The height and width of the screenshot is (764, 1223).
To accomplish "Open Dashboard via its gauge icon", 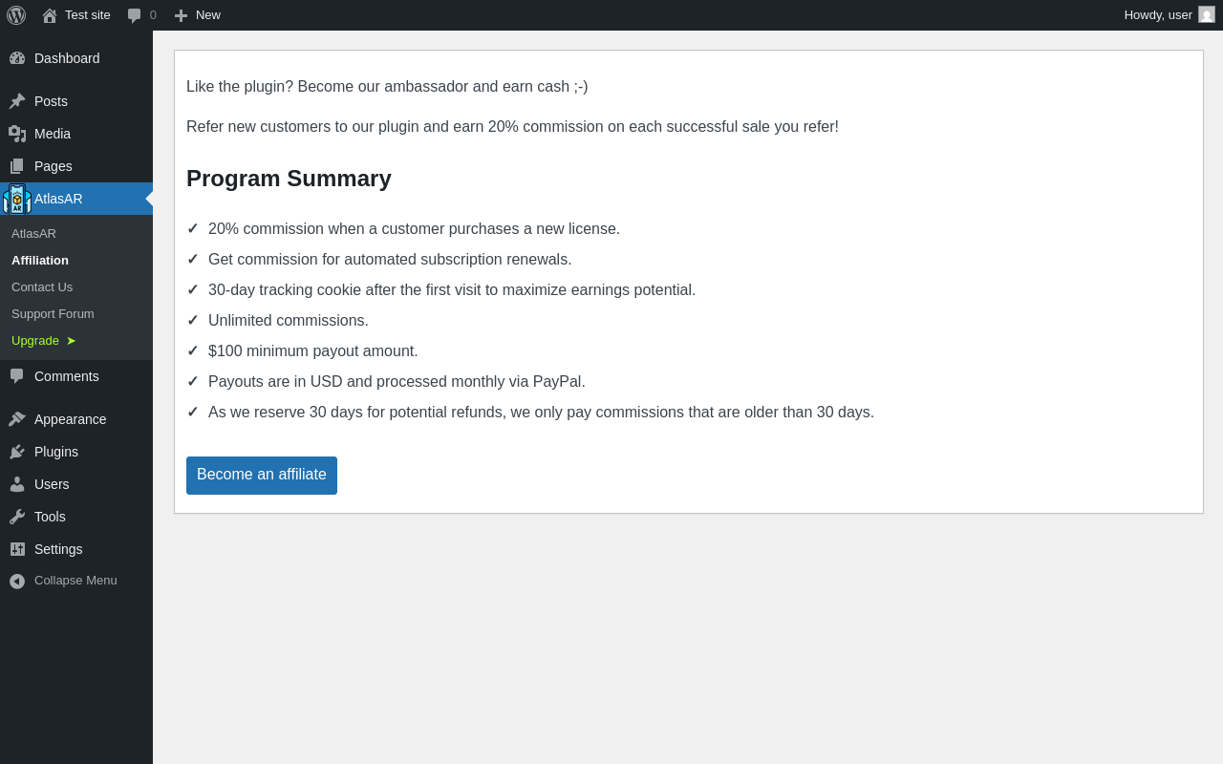I will [x=17, y=58].
